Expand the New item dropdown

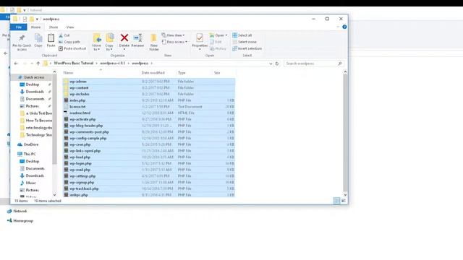(x=184, y=35)
